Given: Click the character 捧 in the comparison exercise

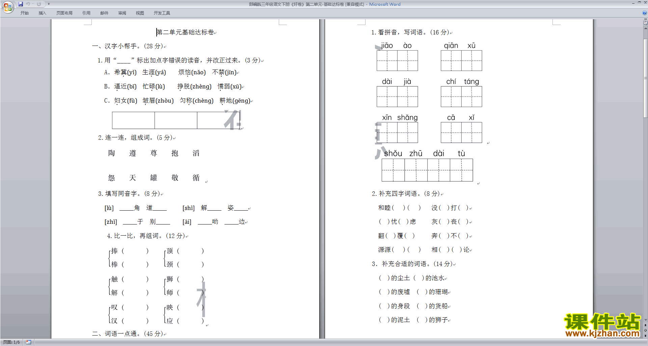Looking at the screenshot, I should pos(114,251).
